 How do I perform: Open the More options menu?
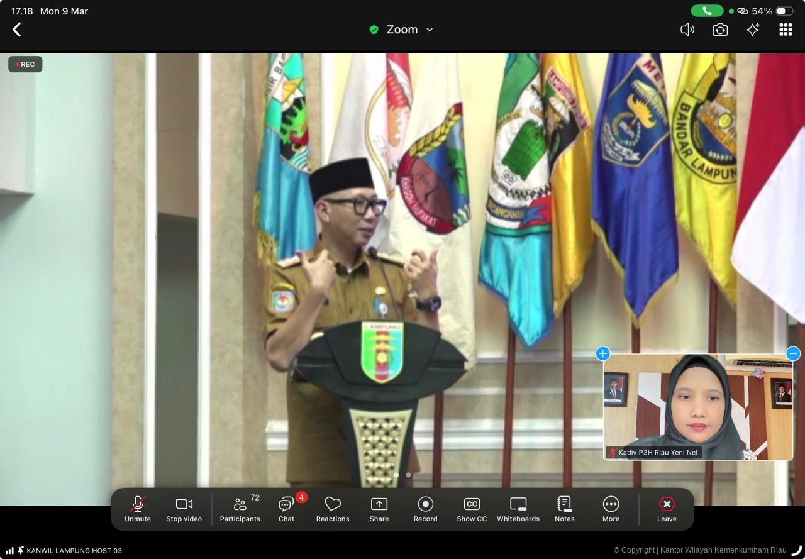pyautogui.click(x=611, y=509)
